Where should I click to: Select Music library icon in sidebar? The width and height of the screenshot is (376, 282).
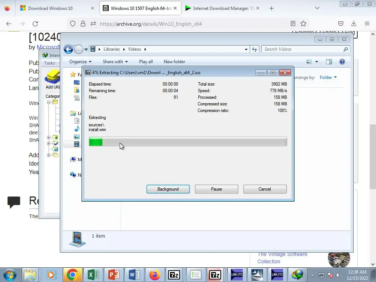77,129
